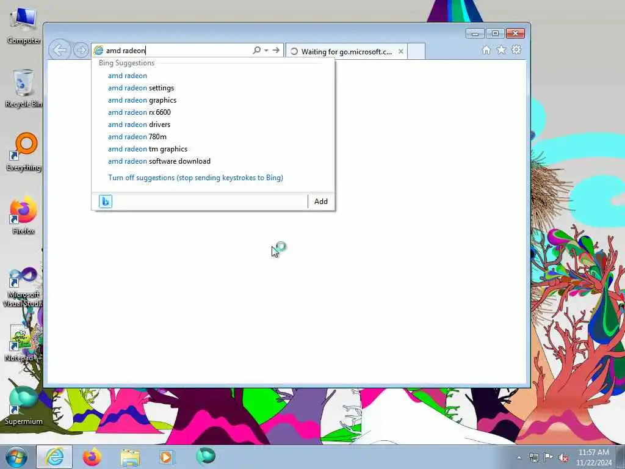Launch Supermium from the taskbar
Viewport: 625px width, 469px height.
click(x=206, y=456)
